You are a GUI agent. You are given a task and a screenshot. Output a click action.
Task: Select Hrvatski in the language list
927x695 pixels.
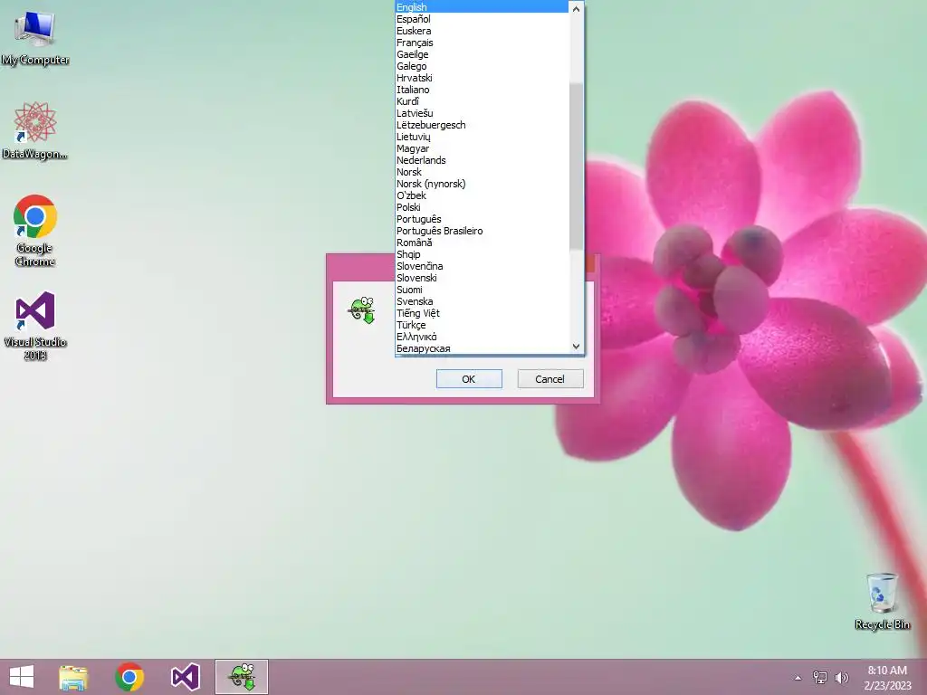[x=482, y=78]
